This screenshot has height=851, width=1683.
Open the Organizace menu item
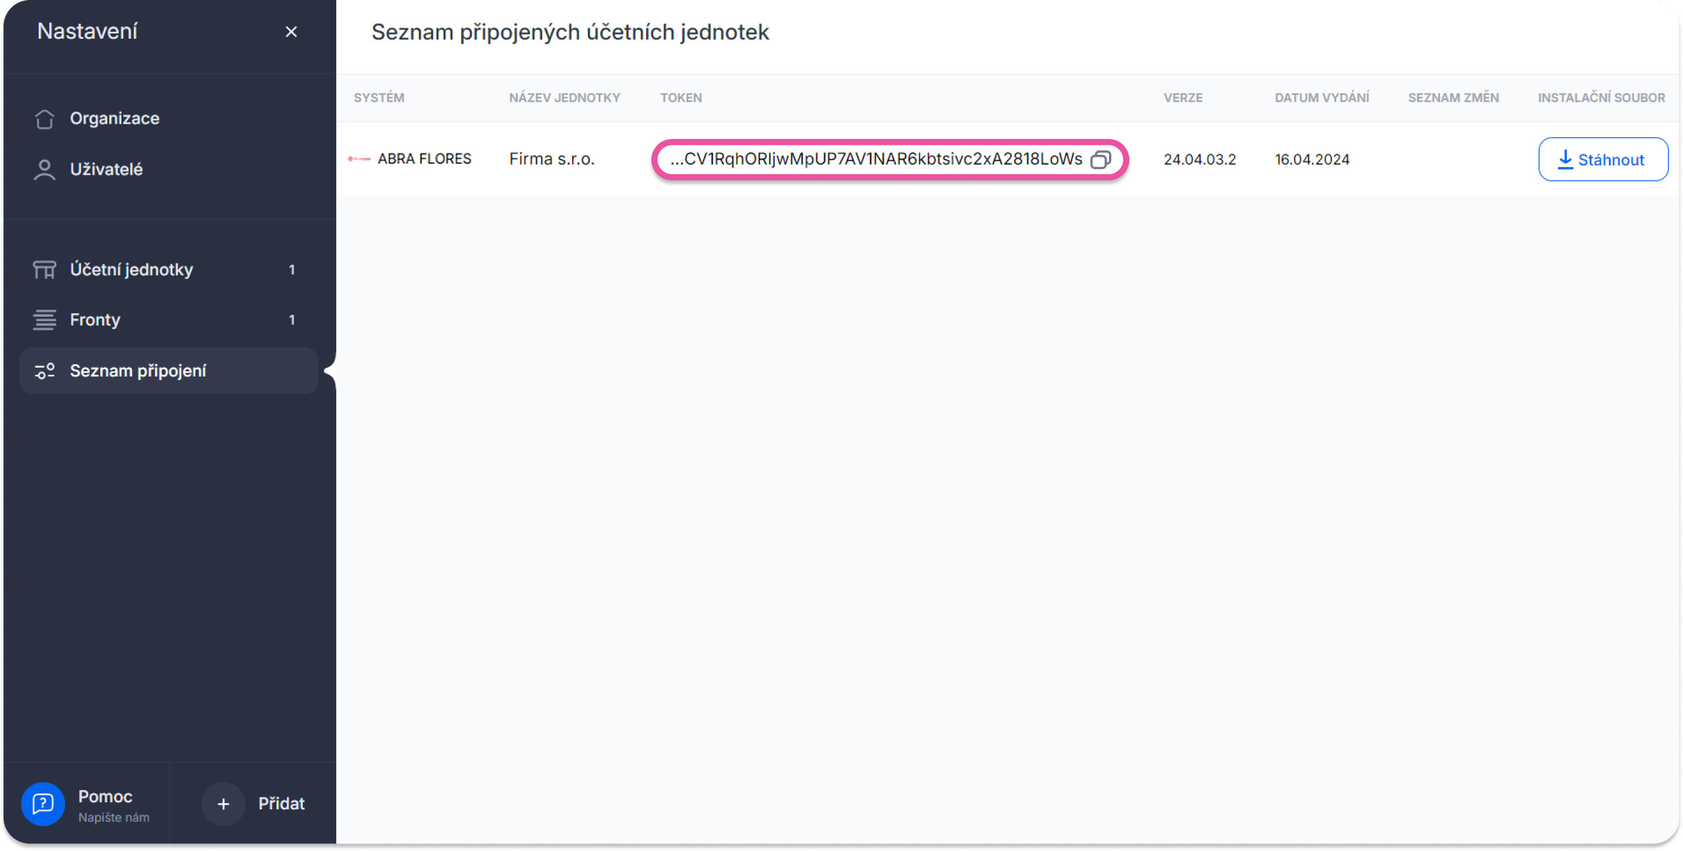tap(115, 119)
